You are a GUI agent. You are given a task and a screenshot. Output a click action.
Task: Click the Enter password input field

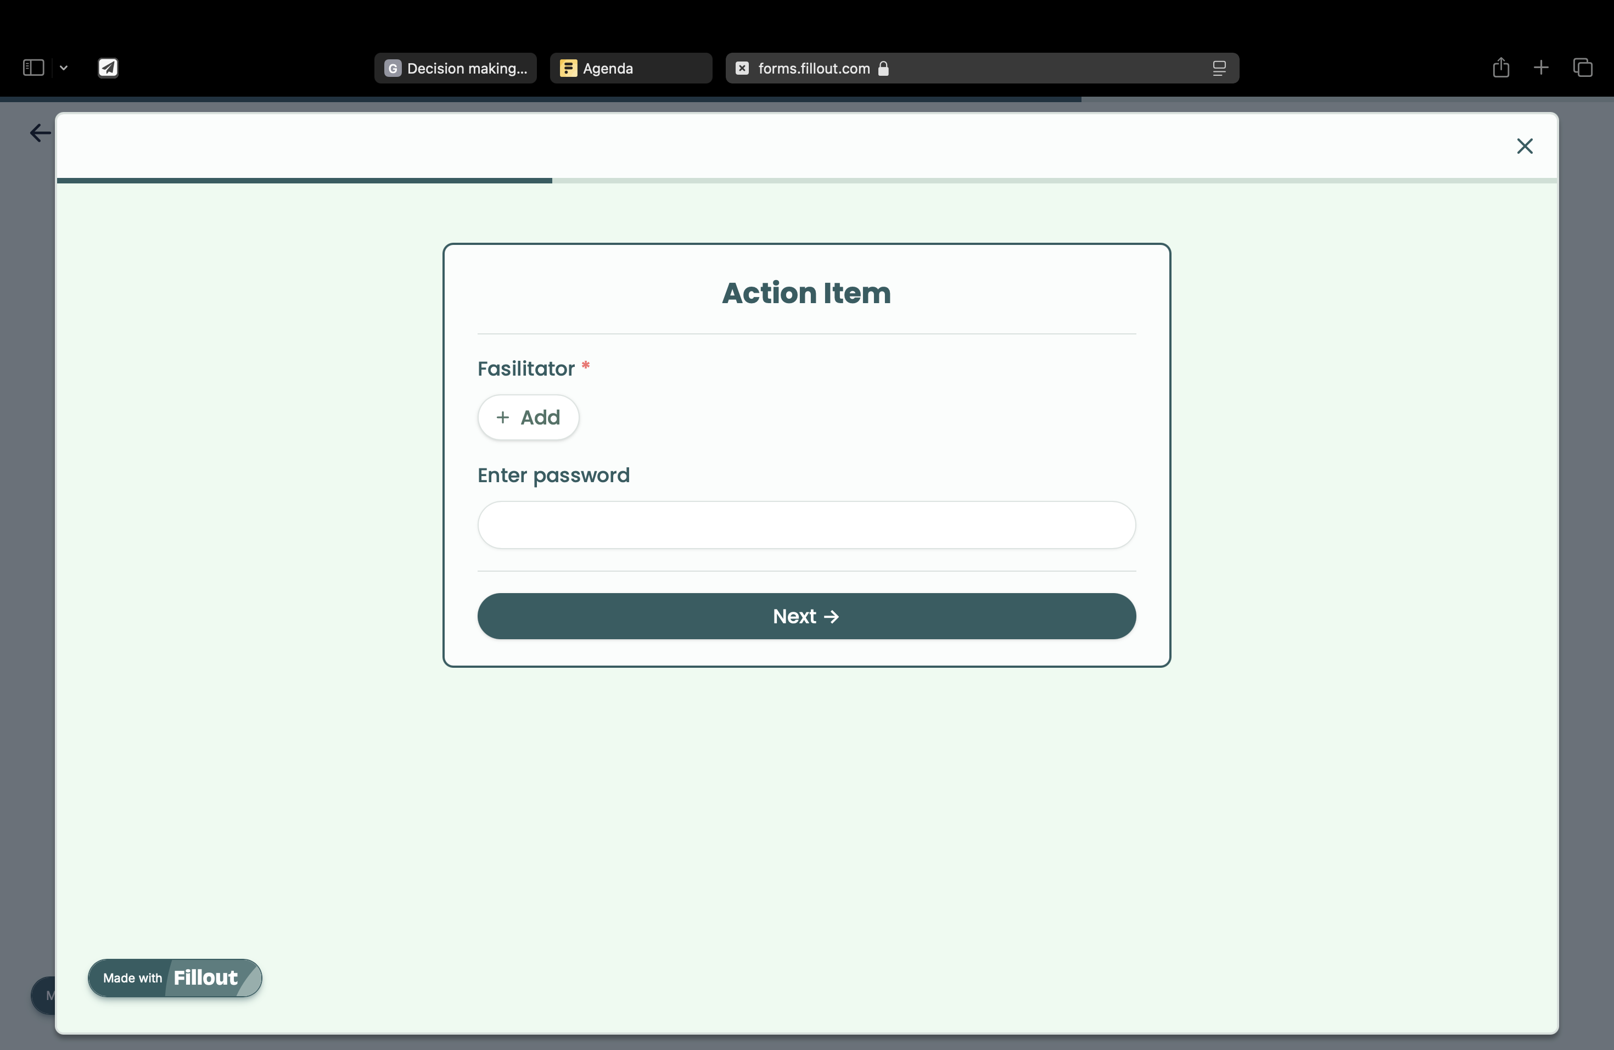coord(806,524)
